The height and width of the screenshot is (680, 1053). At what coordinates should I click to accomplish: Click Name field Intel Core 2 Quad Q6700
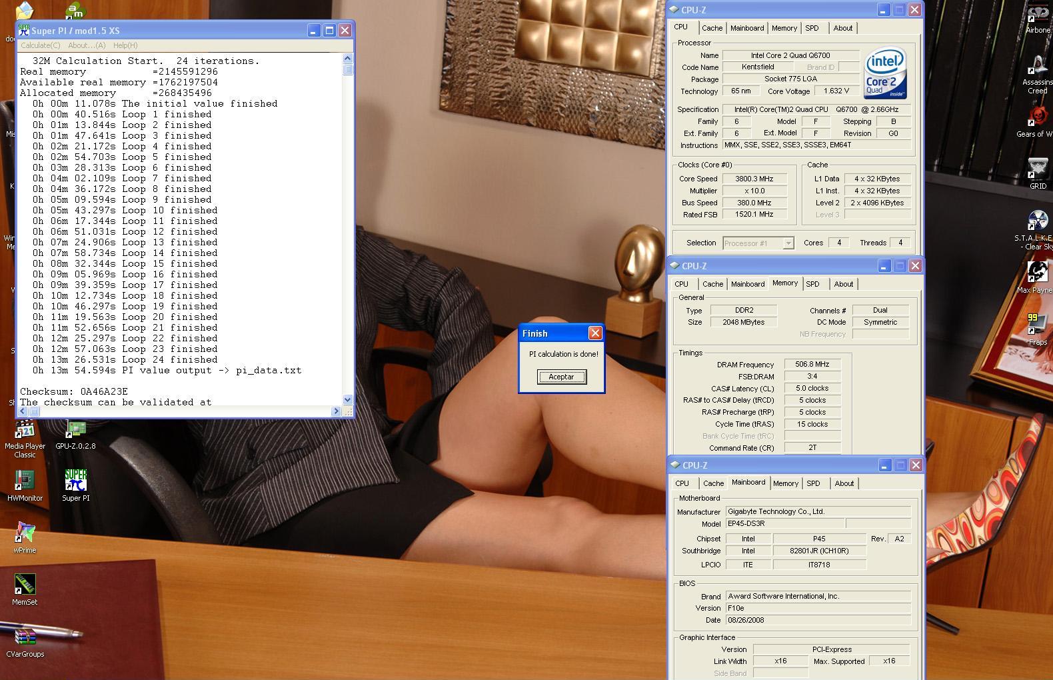[x=790, y=55]
